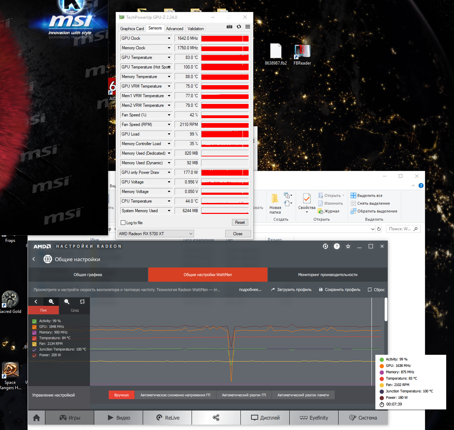
Task: Open the Дисплей tab in Radeon Settings
Action: [x=265, y=418]
